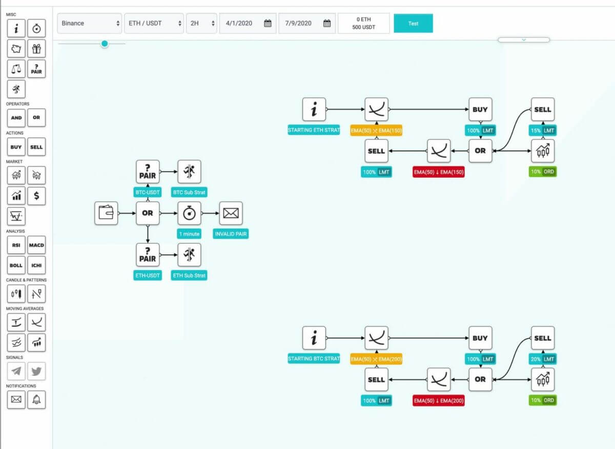Click the INVALID PAIR envelope node
Image resolution: width=615 pixels, height=449 pixels.
(231, 213)
